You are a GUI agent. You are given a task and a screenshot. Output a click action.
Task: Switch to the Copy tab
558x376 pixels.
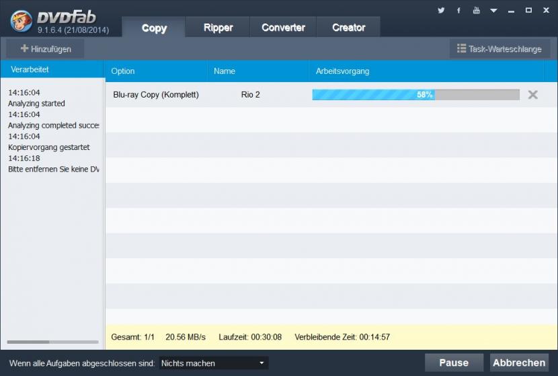(x=154, y=28)
